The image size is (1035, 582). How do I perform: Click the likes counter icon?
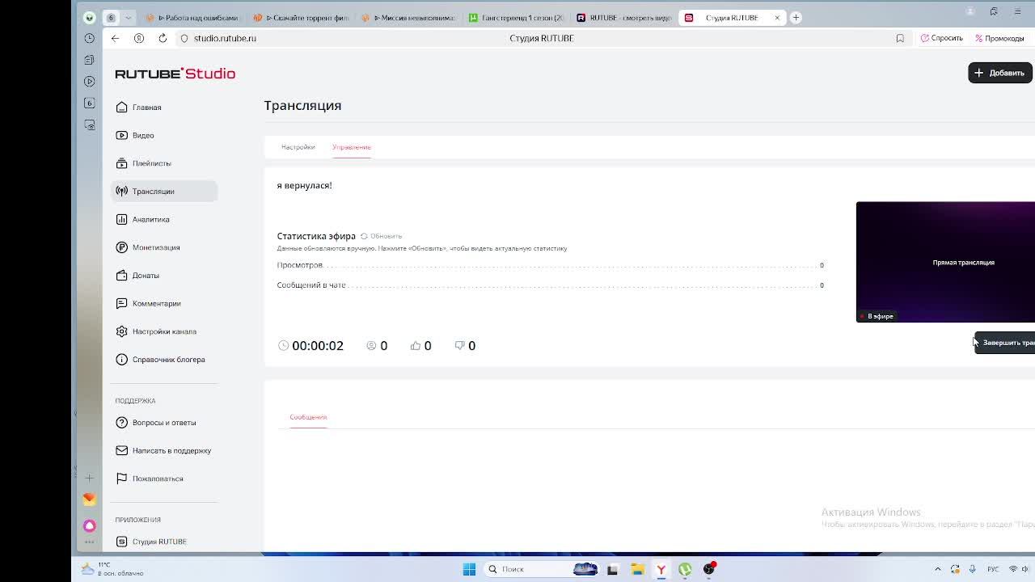(x=416, y=345)
